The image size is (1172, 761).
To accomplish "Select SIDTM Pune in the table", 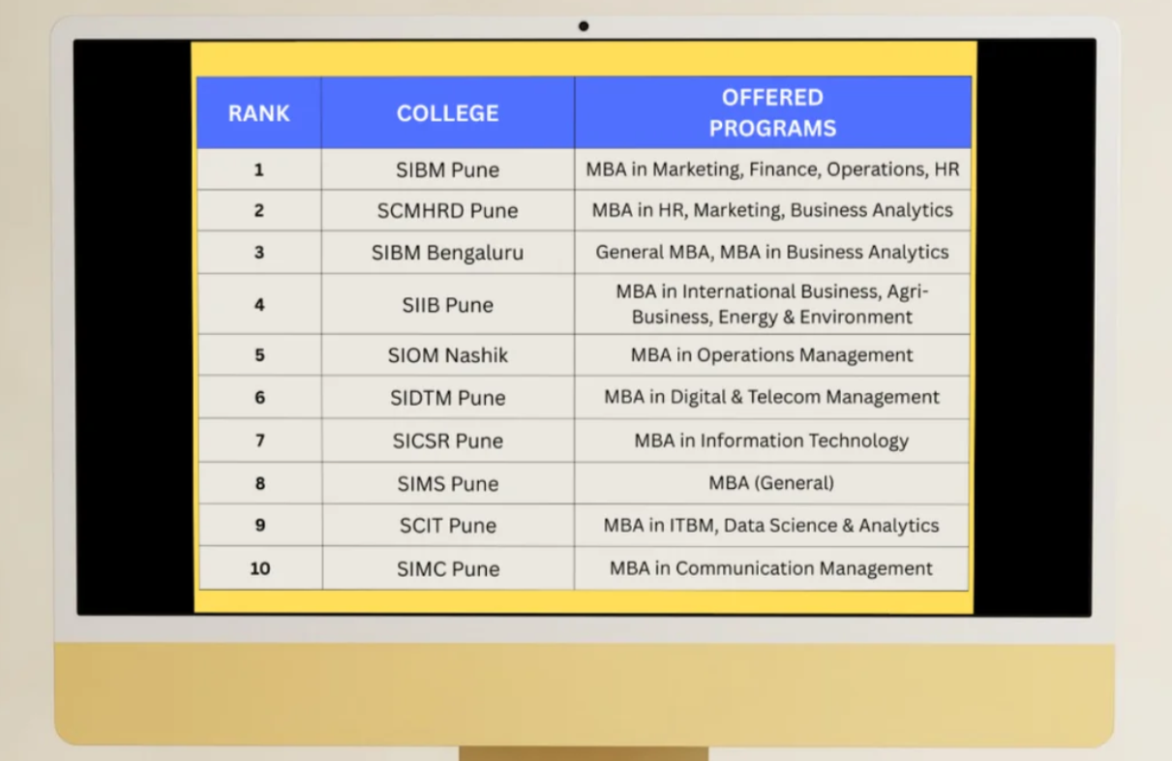I will tap(447, 398).
